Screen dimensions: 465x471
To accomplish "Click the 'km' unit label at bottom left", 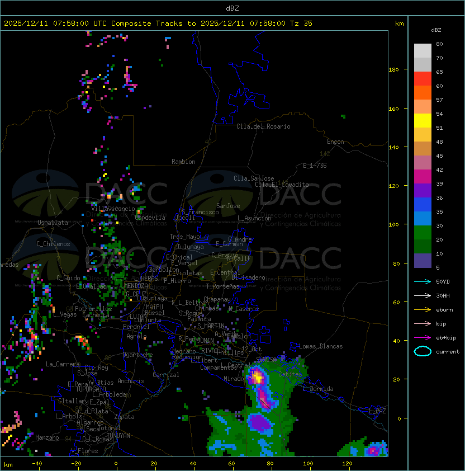I will click(x=8, y=465).
